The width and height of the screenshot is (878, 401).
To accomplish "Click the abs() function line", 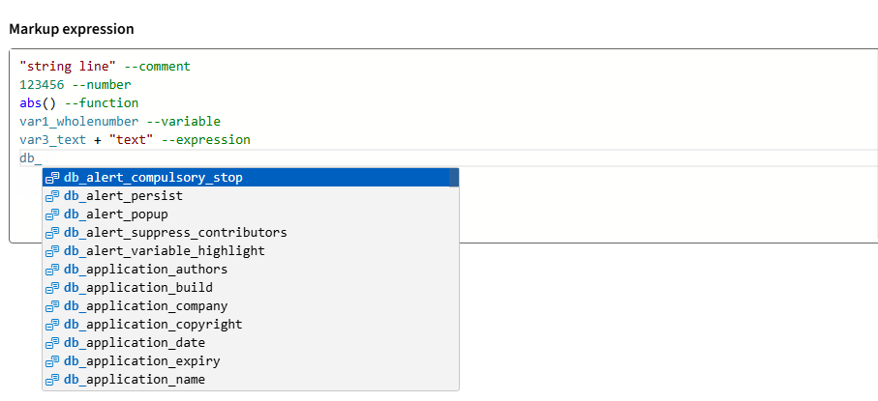I will pos(38,103).
